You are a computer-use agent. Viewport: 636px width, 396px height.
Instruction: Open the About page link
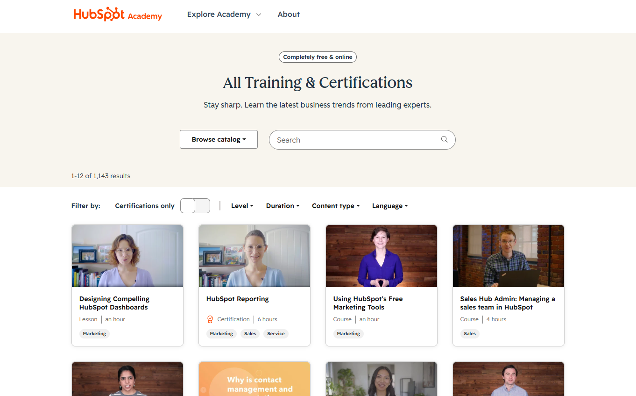289,14
